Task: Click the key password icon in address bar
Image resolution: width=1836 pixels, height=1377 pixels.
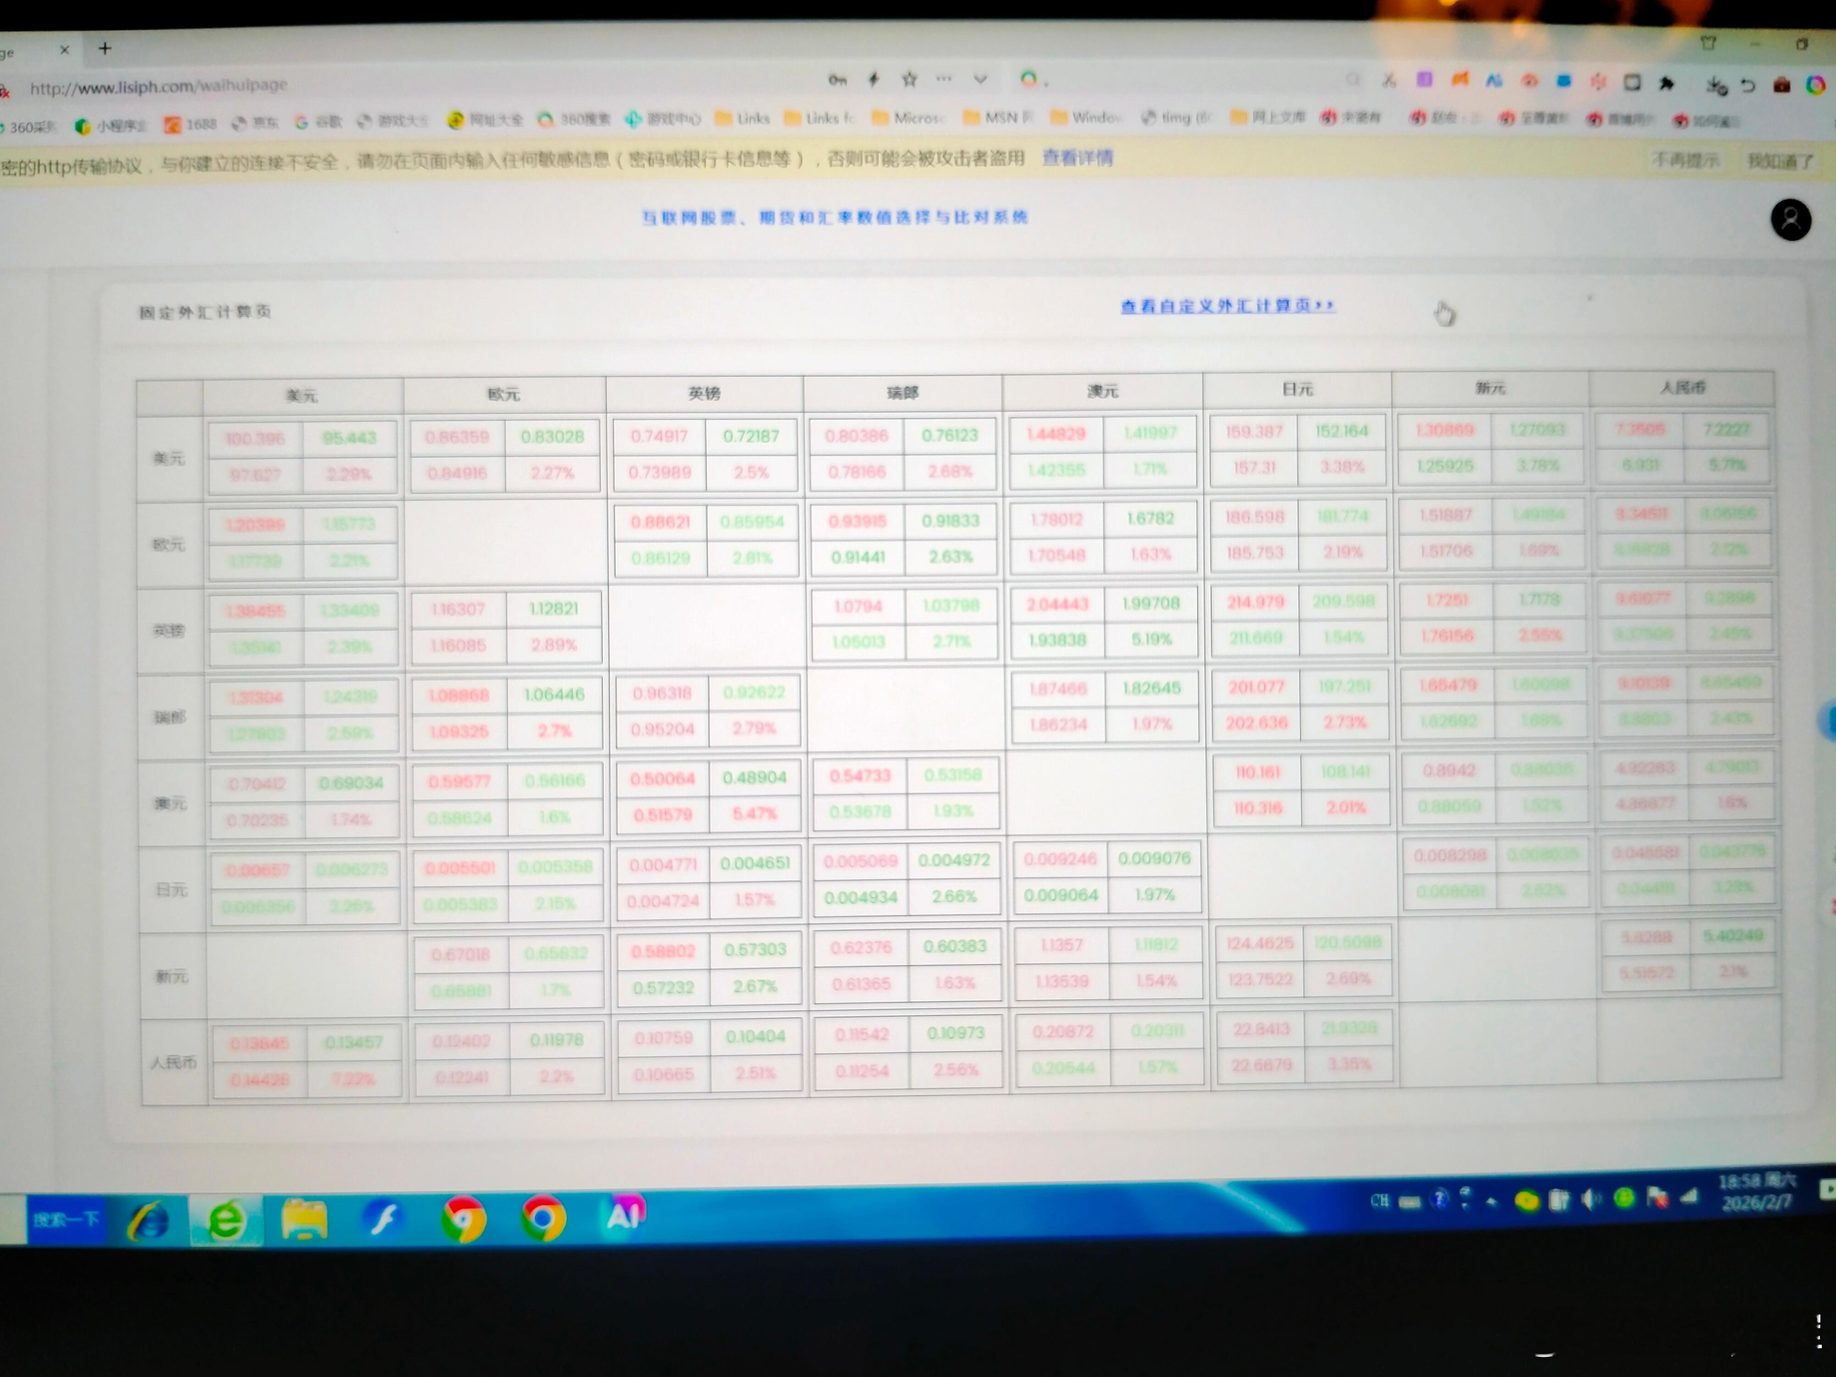Action: 838,80
